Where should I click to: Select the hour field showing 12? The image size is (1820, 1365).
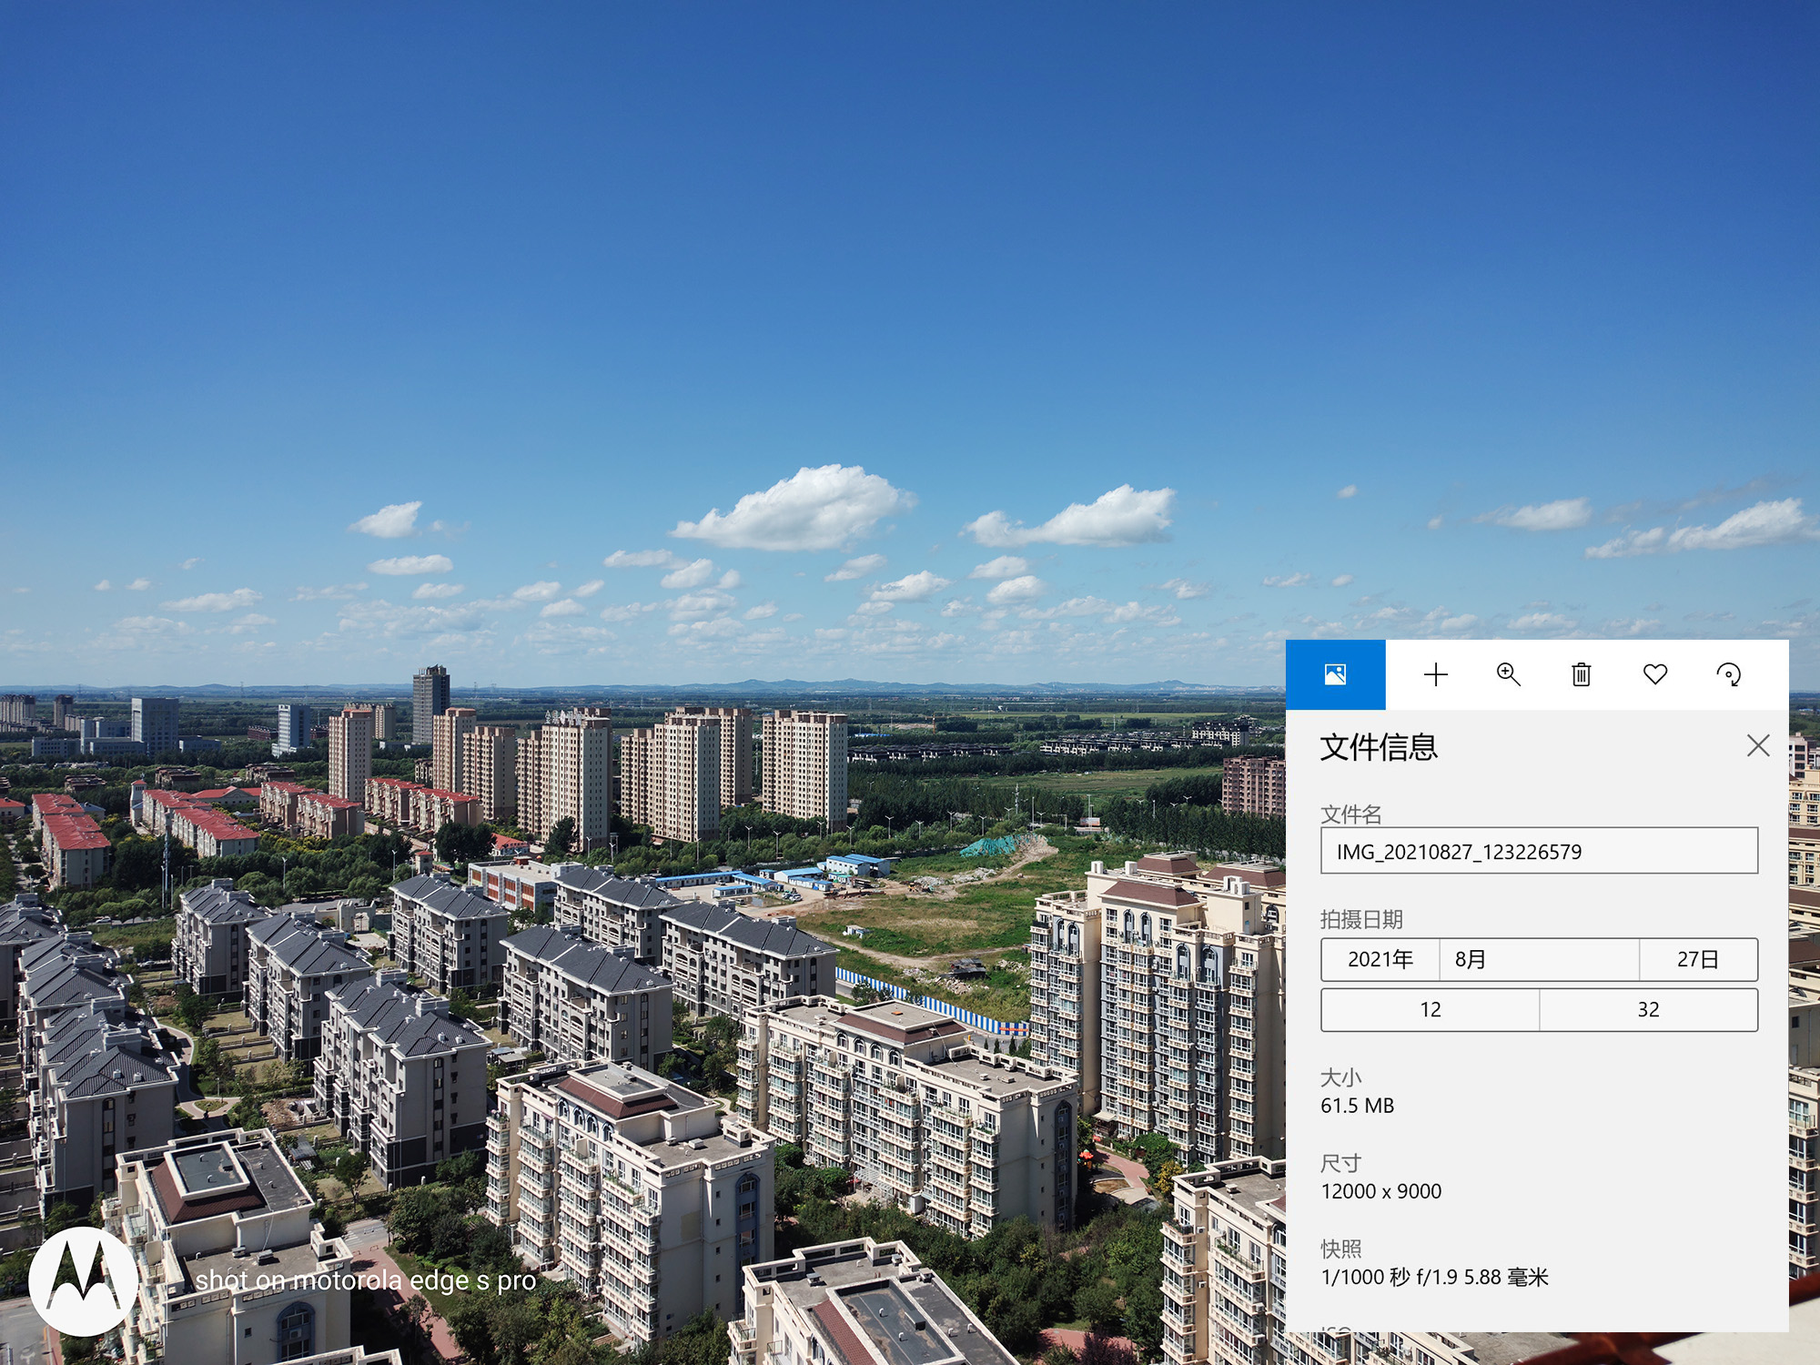[1430, 1009]
